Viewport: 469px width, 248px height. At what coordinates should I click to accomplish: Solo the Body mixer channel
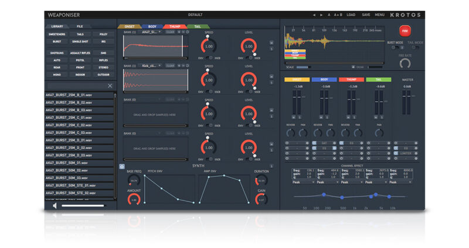coord(327,118)
